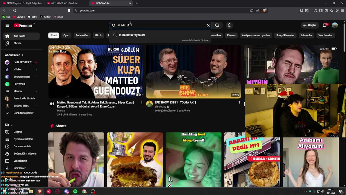Select the Oyun filter chip

pos(66,35)
